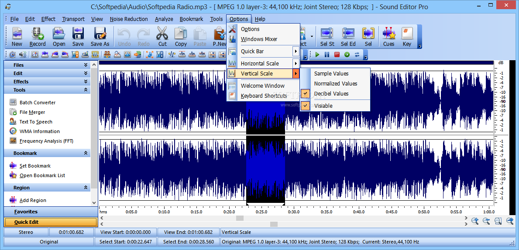Click the Sel selection bracket icon

pos(368,34)
